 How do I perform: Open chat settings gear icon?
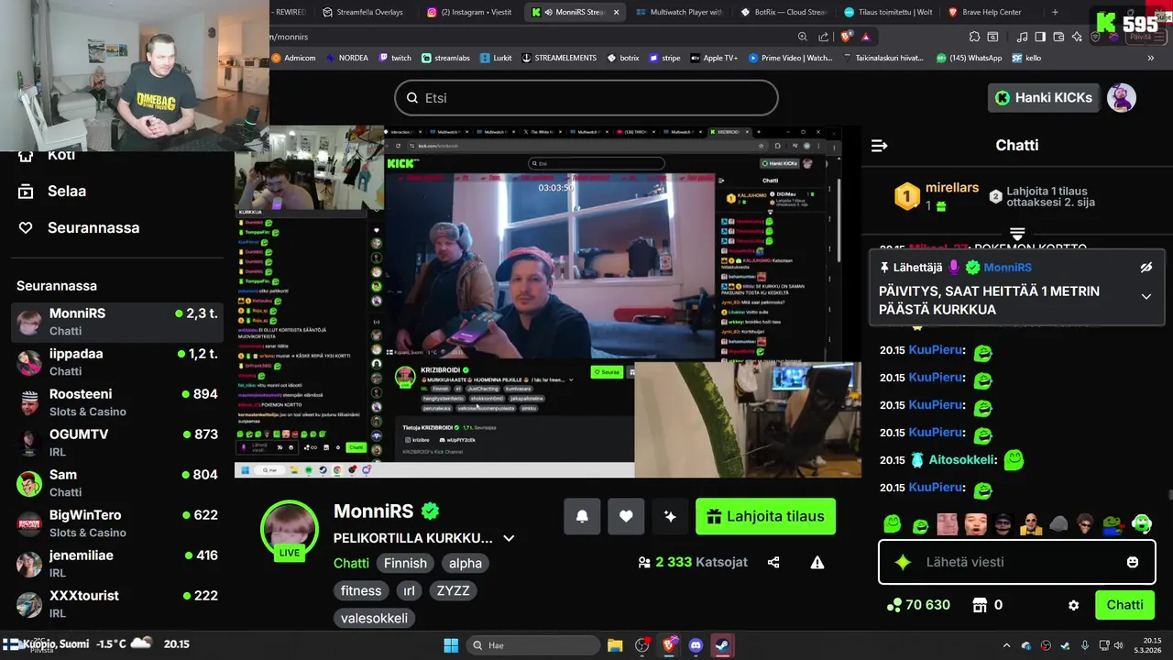pos(1073,605)
